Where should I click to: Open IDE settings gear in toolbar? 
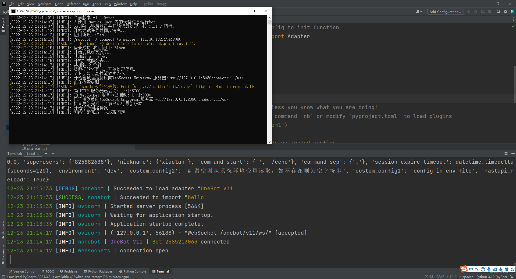coord(506,12)
